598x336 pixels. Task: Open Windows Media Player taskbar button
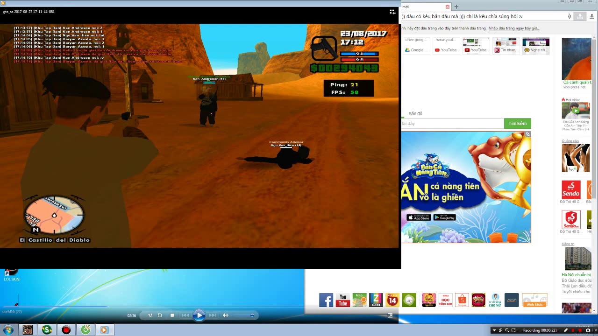105,330
